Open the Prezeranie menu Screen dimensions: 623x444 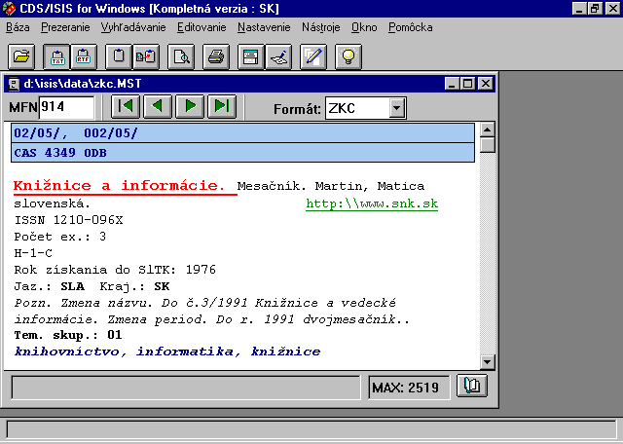click(65, 27)
